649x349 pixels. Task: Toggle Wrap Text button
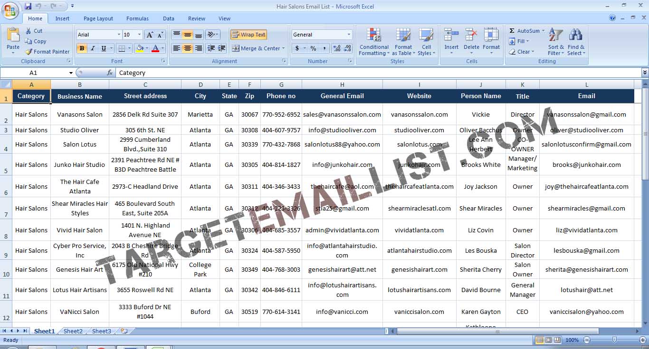pyautogui.click(x=248, y=35)
